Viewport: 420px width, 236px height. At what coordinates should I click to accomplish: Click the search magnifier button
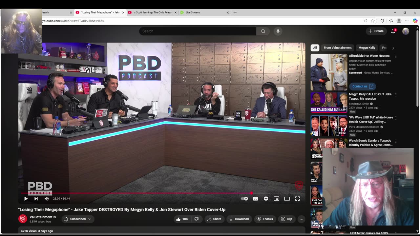tap(263, 31)
